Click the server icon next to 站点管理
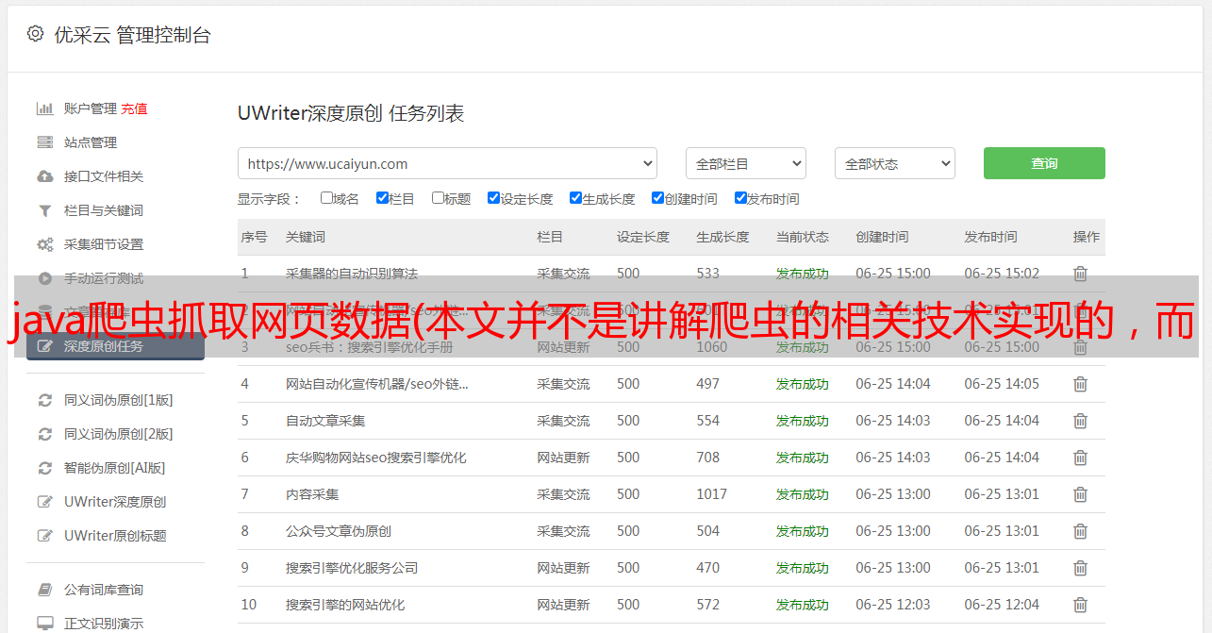The height and width of the screenshot is (633, 1212). pyautogui.click(x=44, y=142)
